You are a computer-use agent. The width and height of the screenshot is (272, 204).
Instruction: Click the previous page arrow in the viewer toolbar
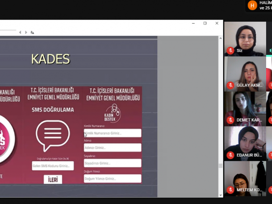20,33
